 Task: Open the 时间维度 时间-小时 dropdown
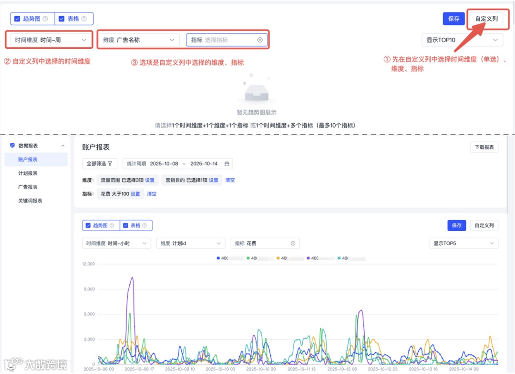coord(116,244)
